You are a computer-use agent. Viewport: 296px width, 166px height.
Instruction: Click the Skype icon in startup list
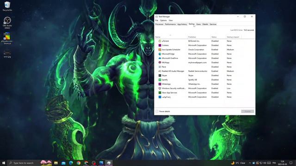tap(160, 76)
